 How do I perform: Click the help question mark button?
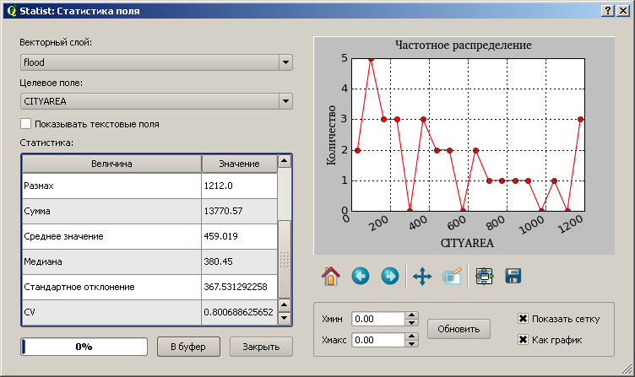608,10
